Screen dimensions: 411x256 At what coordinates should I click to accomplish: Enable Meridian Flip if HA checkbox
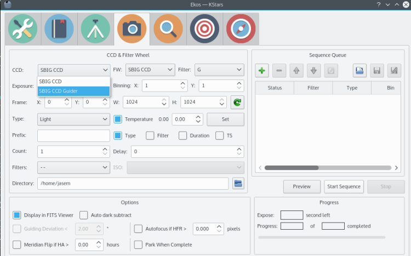coord(17,244)
